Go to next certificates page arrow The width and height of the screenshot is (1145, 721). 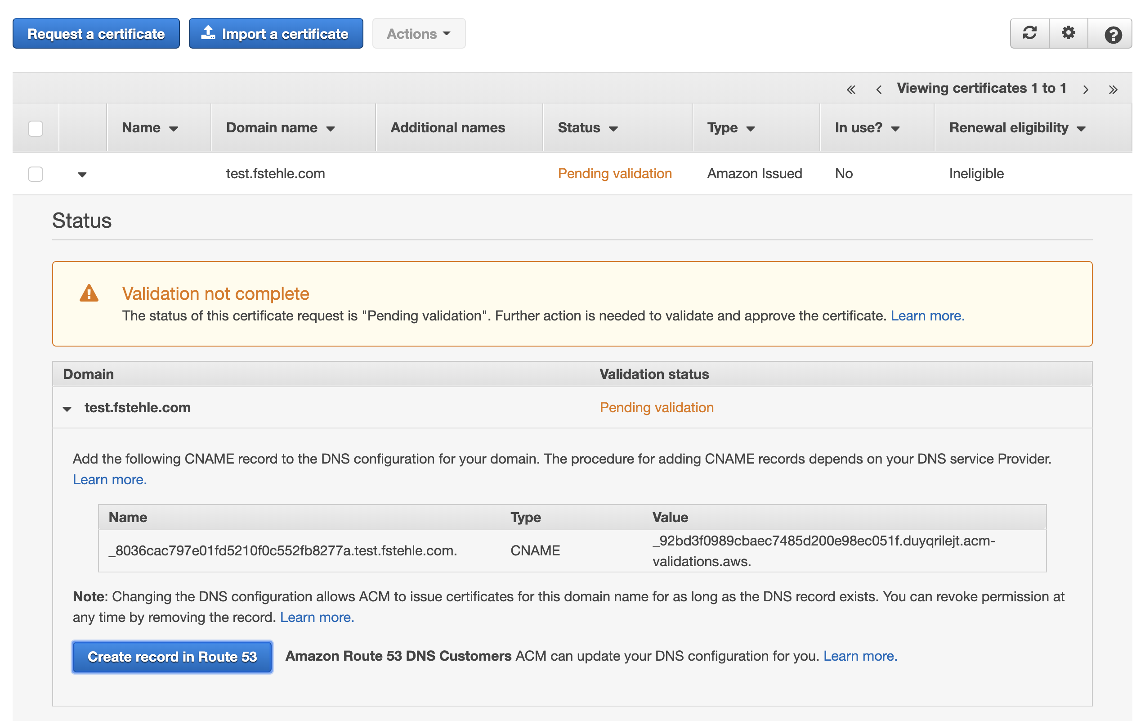[x=1086, y=89]
